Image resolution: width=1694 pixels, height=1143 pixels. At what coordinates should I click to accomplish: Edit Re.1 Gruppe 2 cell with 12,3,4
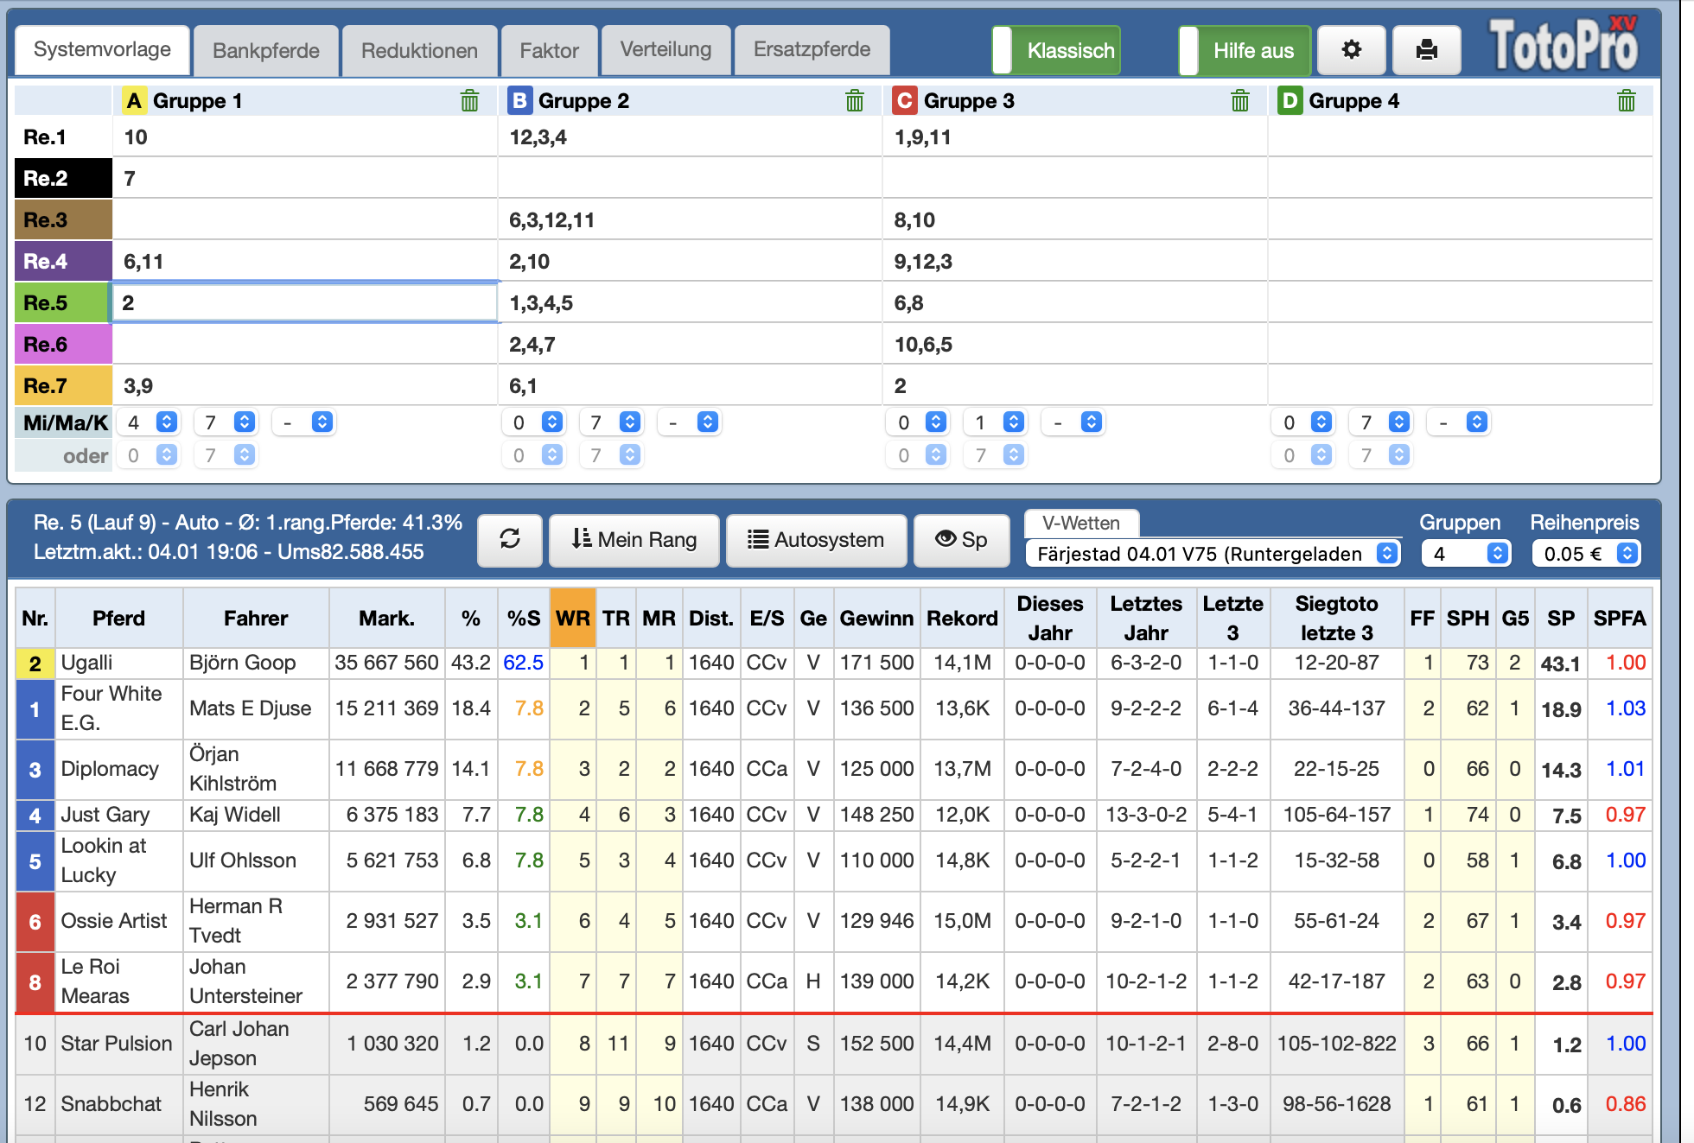(690, 137)
